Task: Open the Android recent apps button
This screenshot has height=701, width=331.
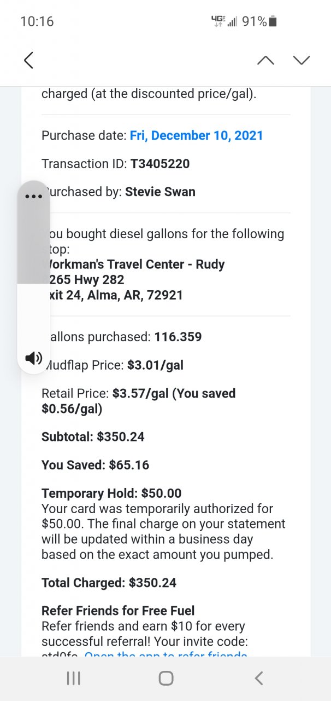Action: point(73,679)
